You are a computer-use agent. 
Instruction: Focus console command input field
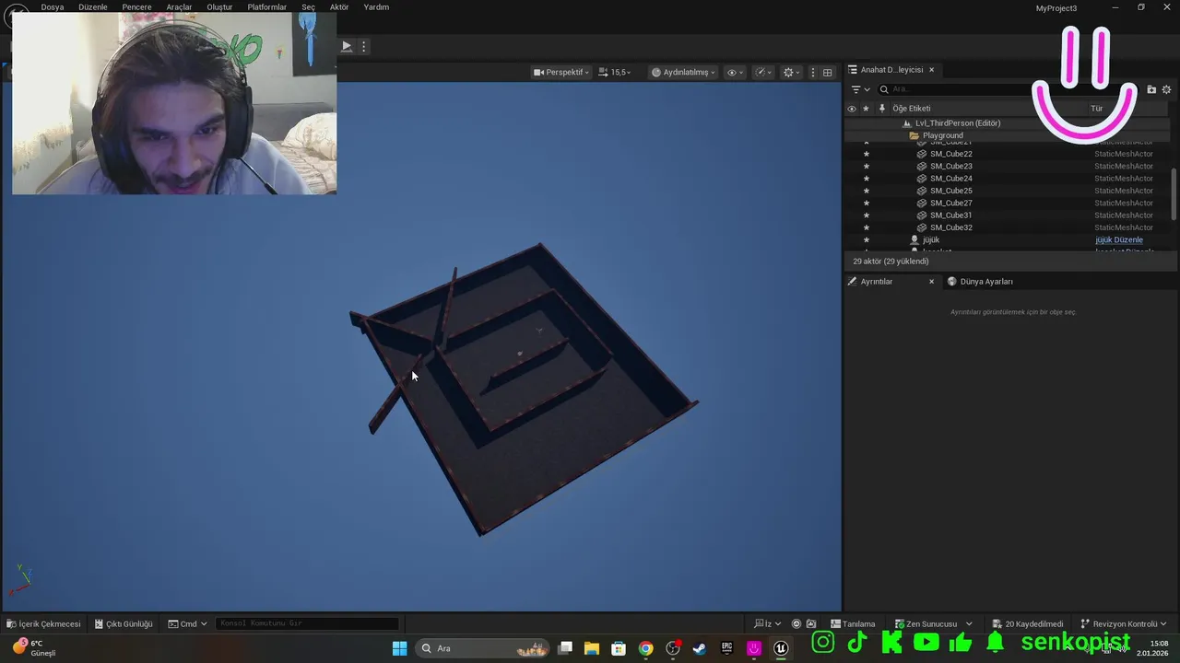coord(307,623)
